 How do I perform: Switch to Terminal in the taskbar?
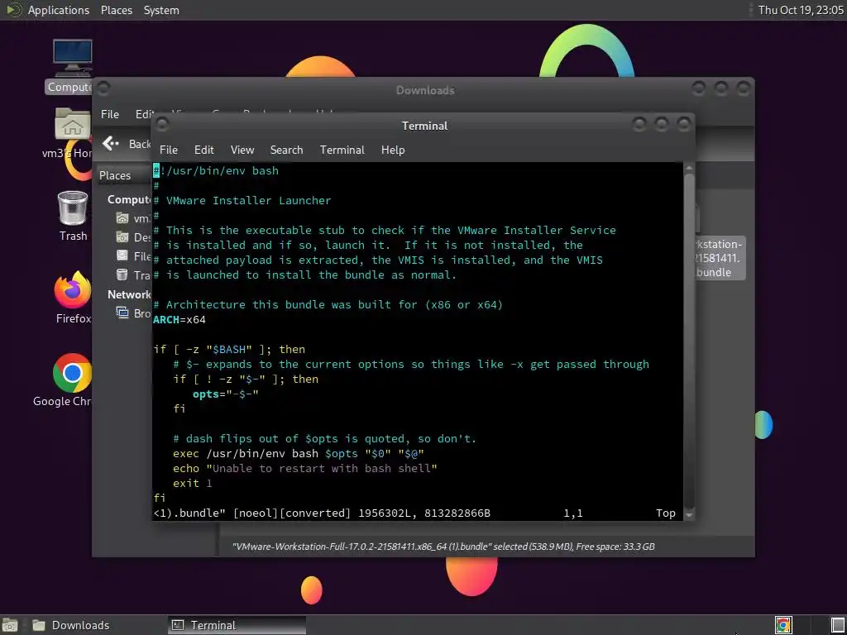(237, 625)
